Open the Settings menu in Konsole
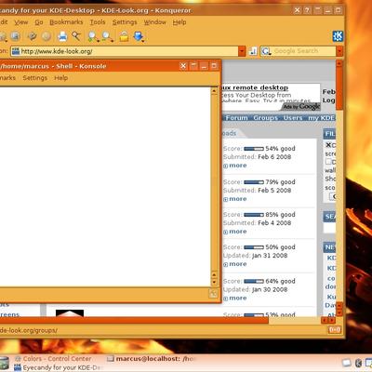The height and width of the screenshot is (372, 372). pos(35,78)
